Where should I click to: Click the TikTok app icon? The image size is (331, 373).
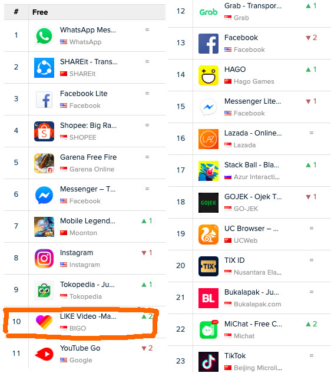coord(208,362)
